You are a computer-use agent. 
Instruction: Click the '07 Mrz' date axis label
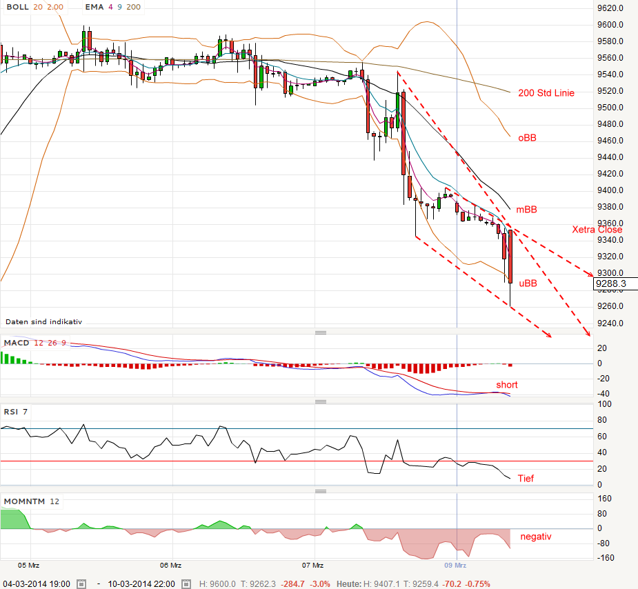[x=312, y=566]
